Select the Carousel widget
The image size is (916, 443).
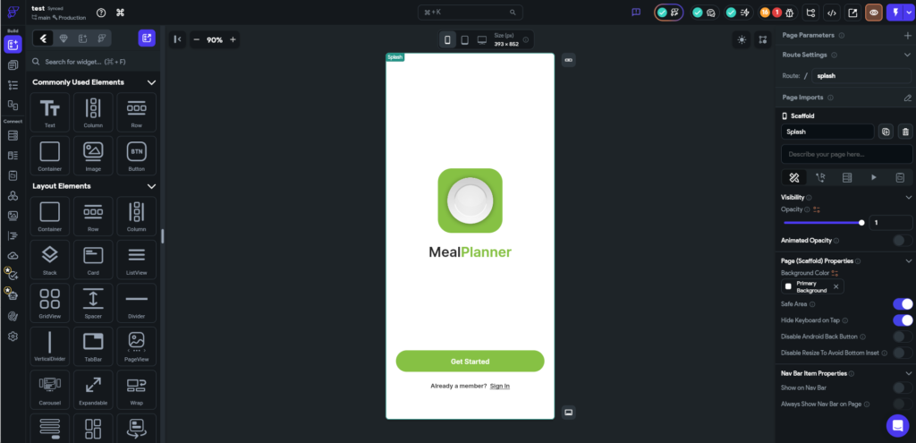click(50, 389)
